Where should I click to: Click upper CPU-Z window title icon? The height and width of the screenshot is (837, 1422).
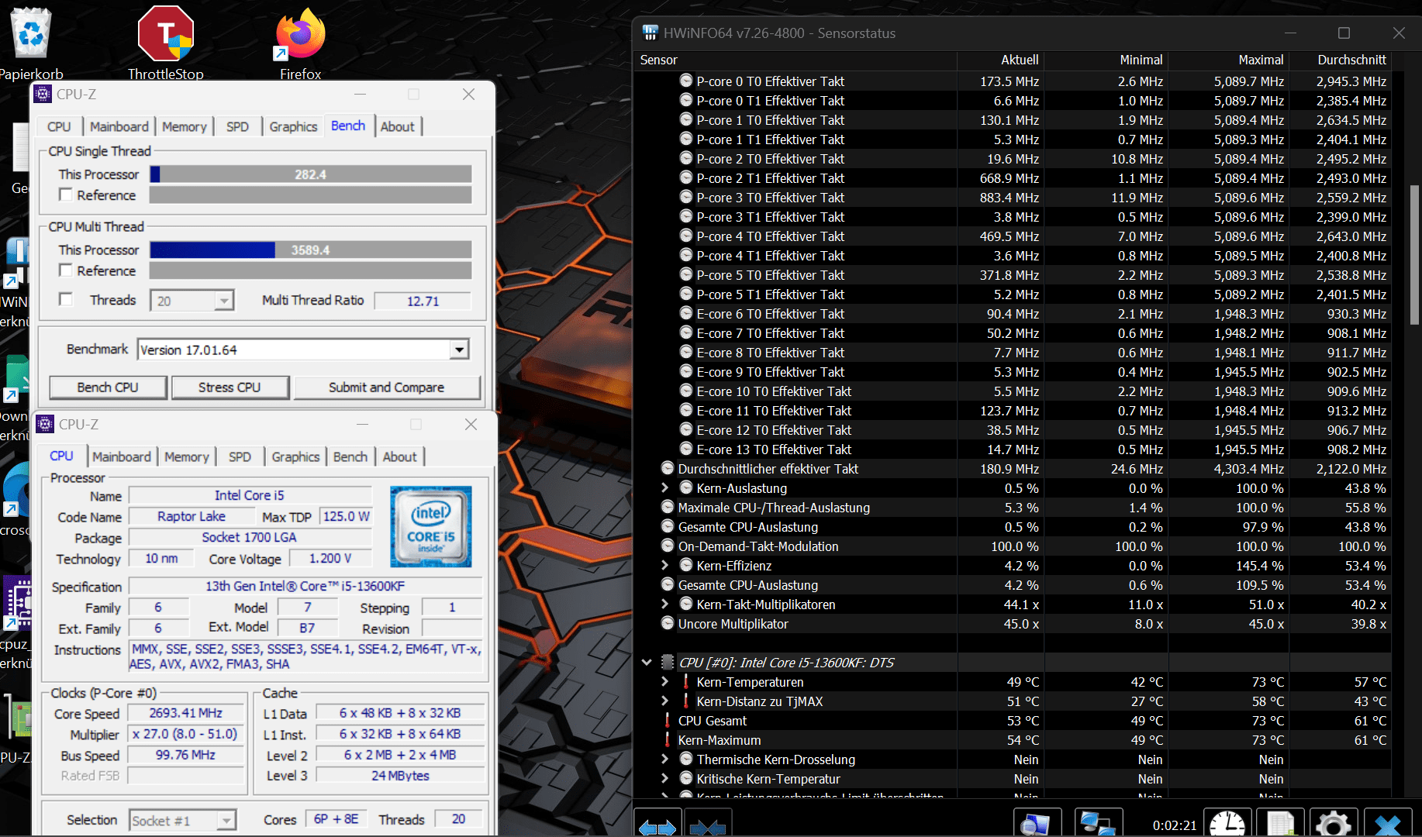pos(43,94)
